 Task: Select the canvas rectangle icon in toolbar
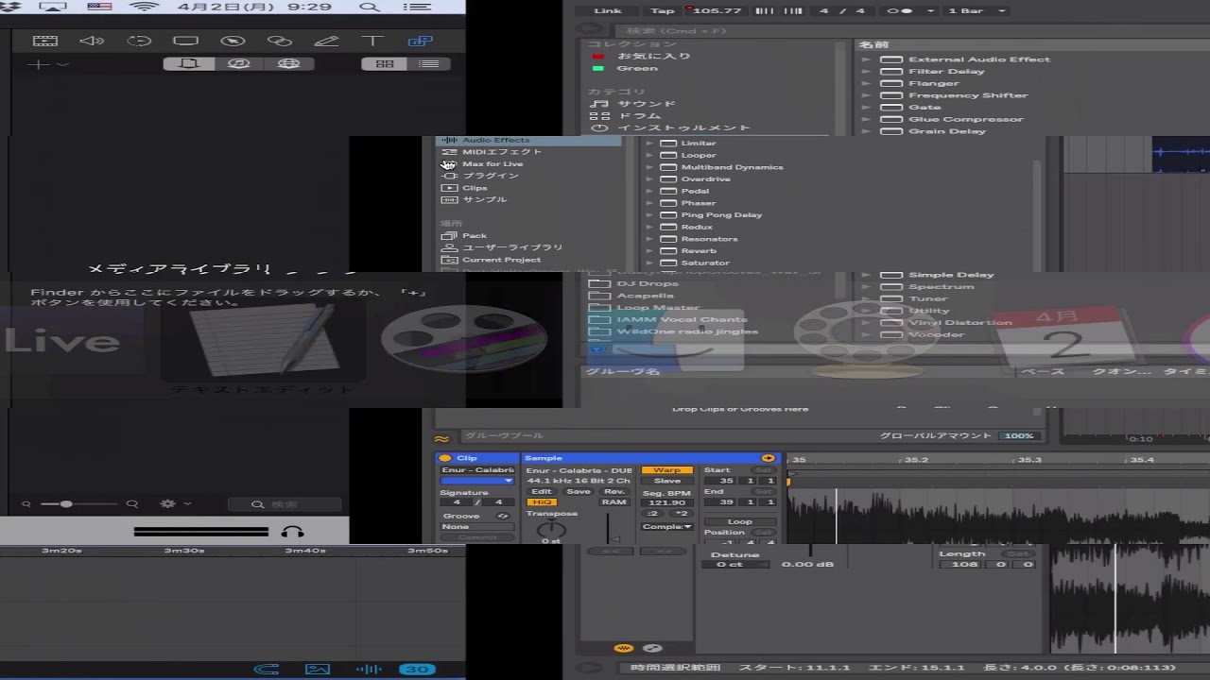coord(185,41)
